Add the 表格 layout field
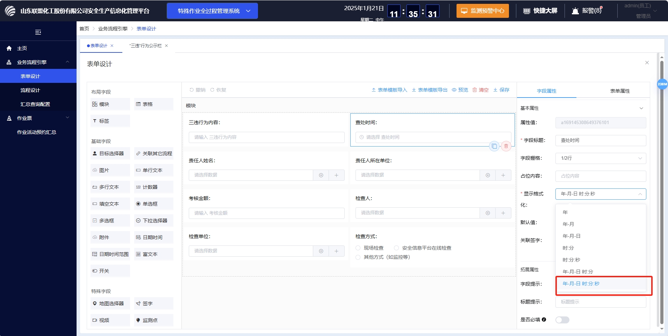 coord(153,104)
